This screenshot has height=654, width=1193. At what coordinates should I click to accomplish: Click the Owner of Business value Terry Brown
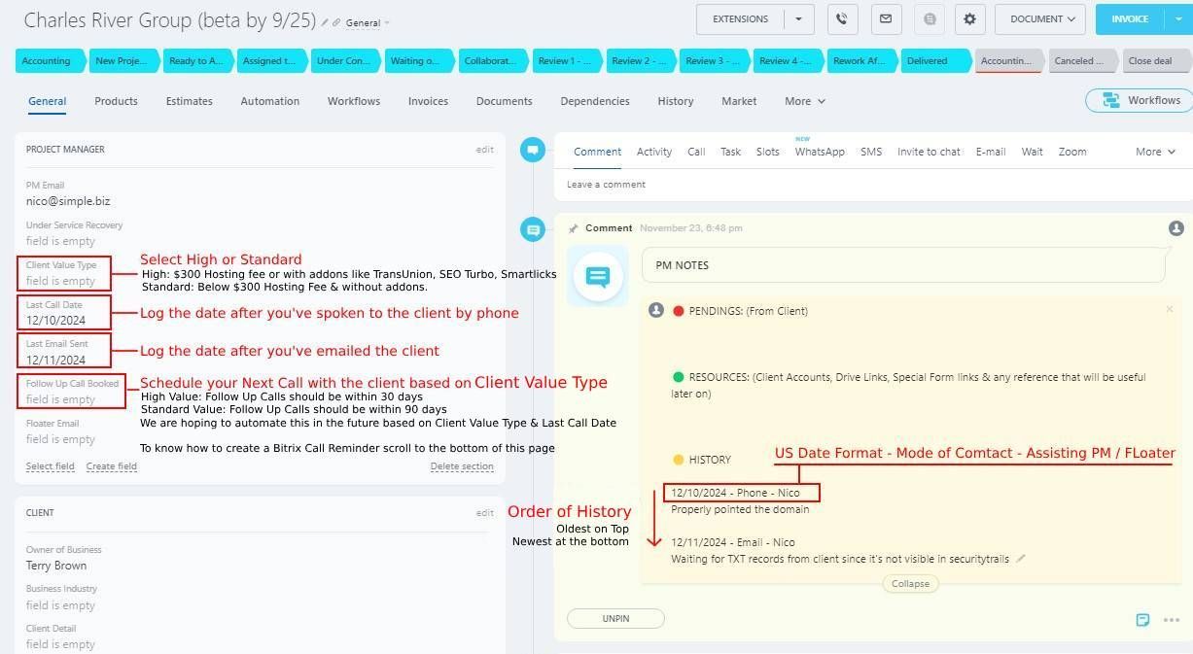(56, 566)
